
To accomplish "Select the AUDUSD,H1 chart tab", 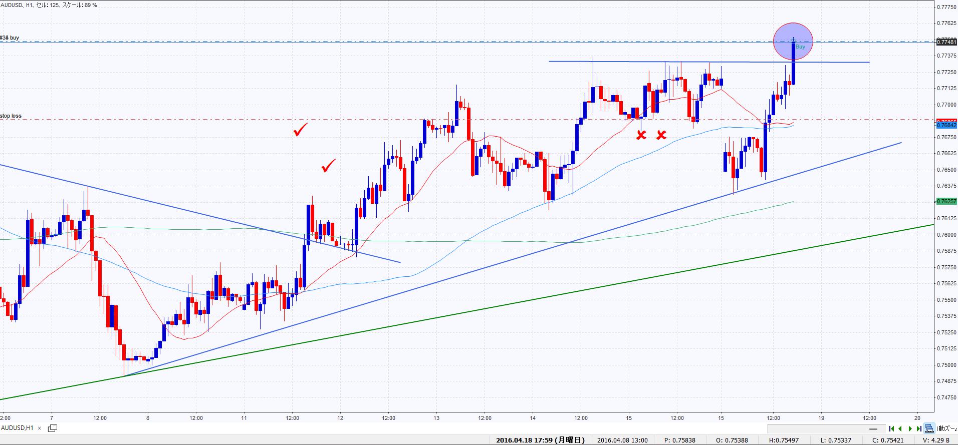I will [18, 428].
